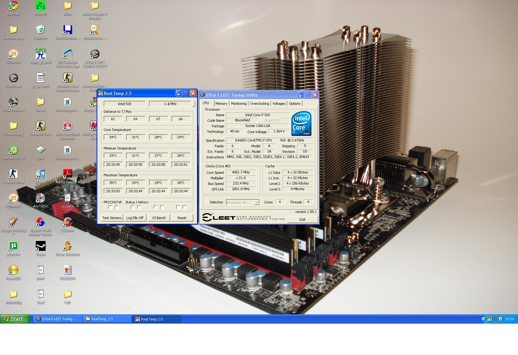Activate the Real Temp 2.5 taskbar button
This screenshot has height=355, width=518.
(x=157, y=319)
